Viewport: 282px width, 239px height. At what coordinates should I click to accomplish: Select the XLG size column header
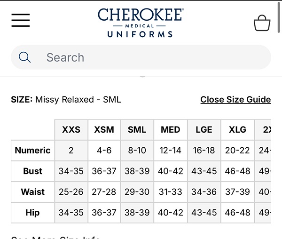237,130
